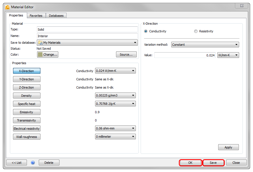Click the Source button
The height and width of the screenshot is (172, 253).
pyautogui.click(x=126, y=54)
